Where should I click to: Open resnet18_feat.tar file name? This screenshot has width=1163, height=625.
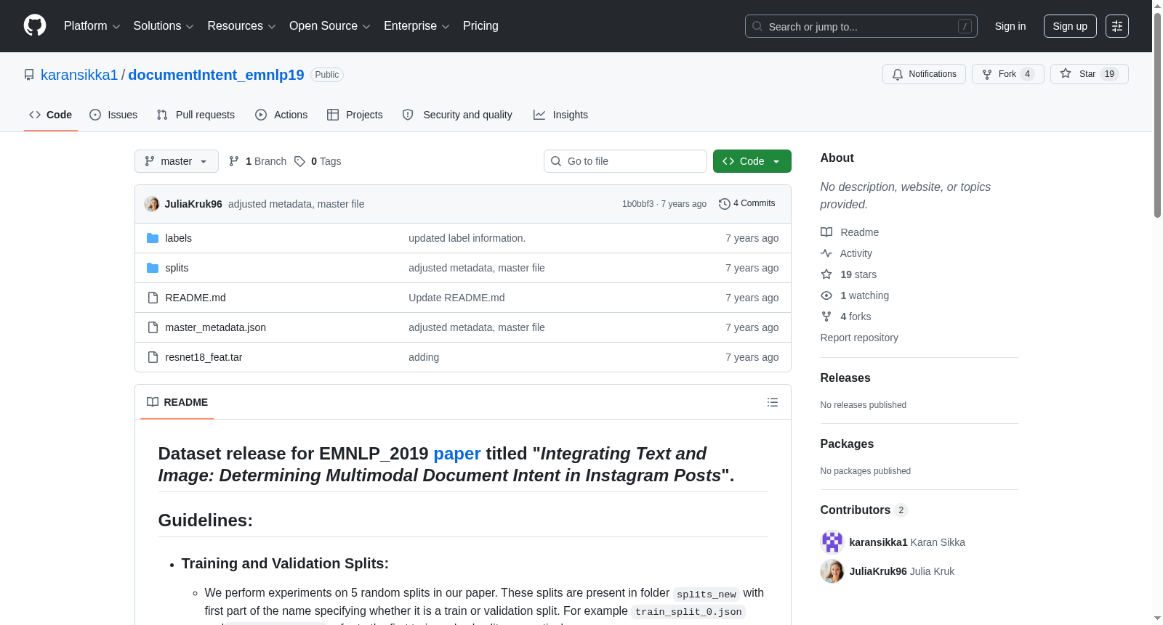(204, 357)
